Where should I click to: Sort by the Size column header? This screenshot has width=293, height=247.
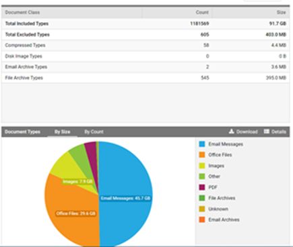pos(281,12)
